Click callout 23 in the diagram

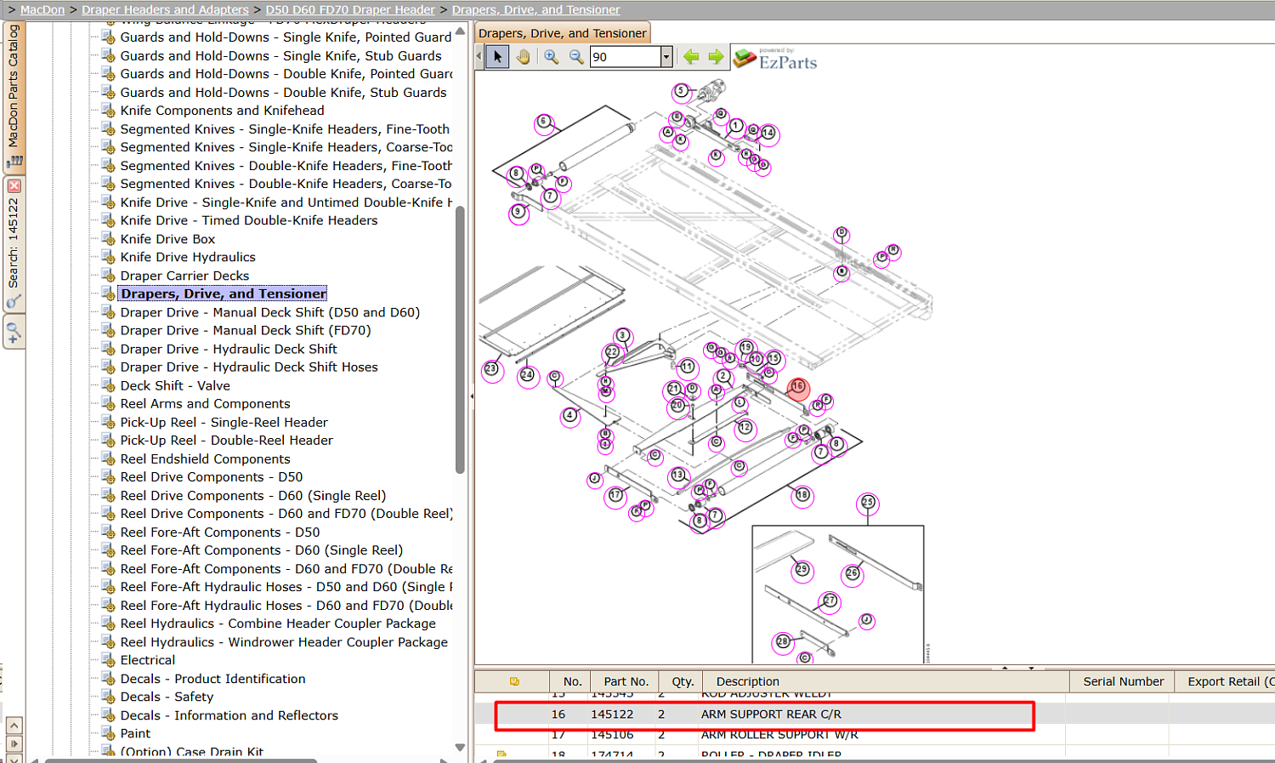click(x=491, y=369)
